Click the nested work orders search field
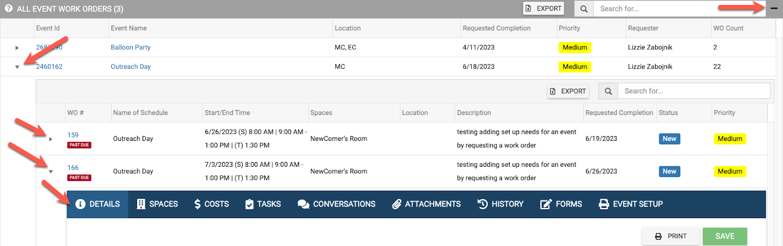The height and width of the screenshot is (246, 783). pos(693,91)
